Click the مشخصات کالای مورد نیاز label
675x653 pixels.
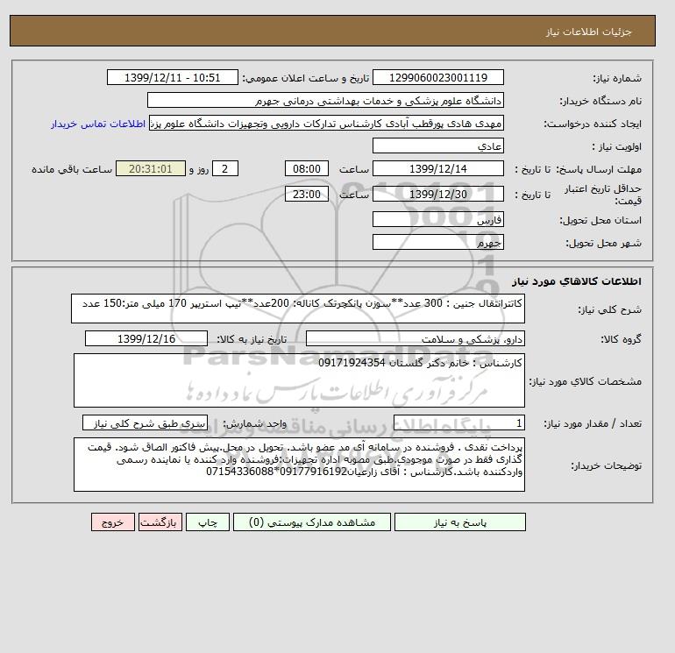click(x=585, y=381)
